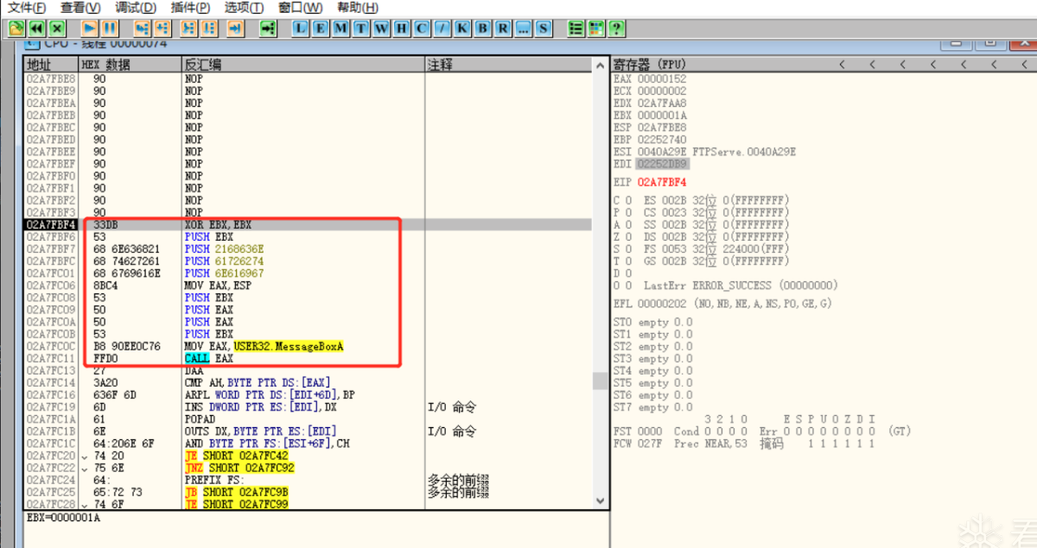Open the 文件(F) menu
Viewport: 1037px width, 548px height.
[27, 8]
